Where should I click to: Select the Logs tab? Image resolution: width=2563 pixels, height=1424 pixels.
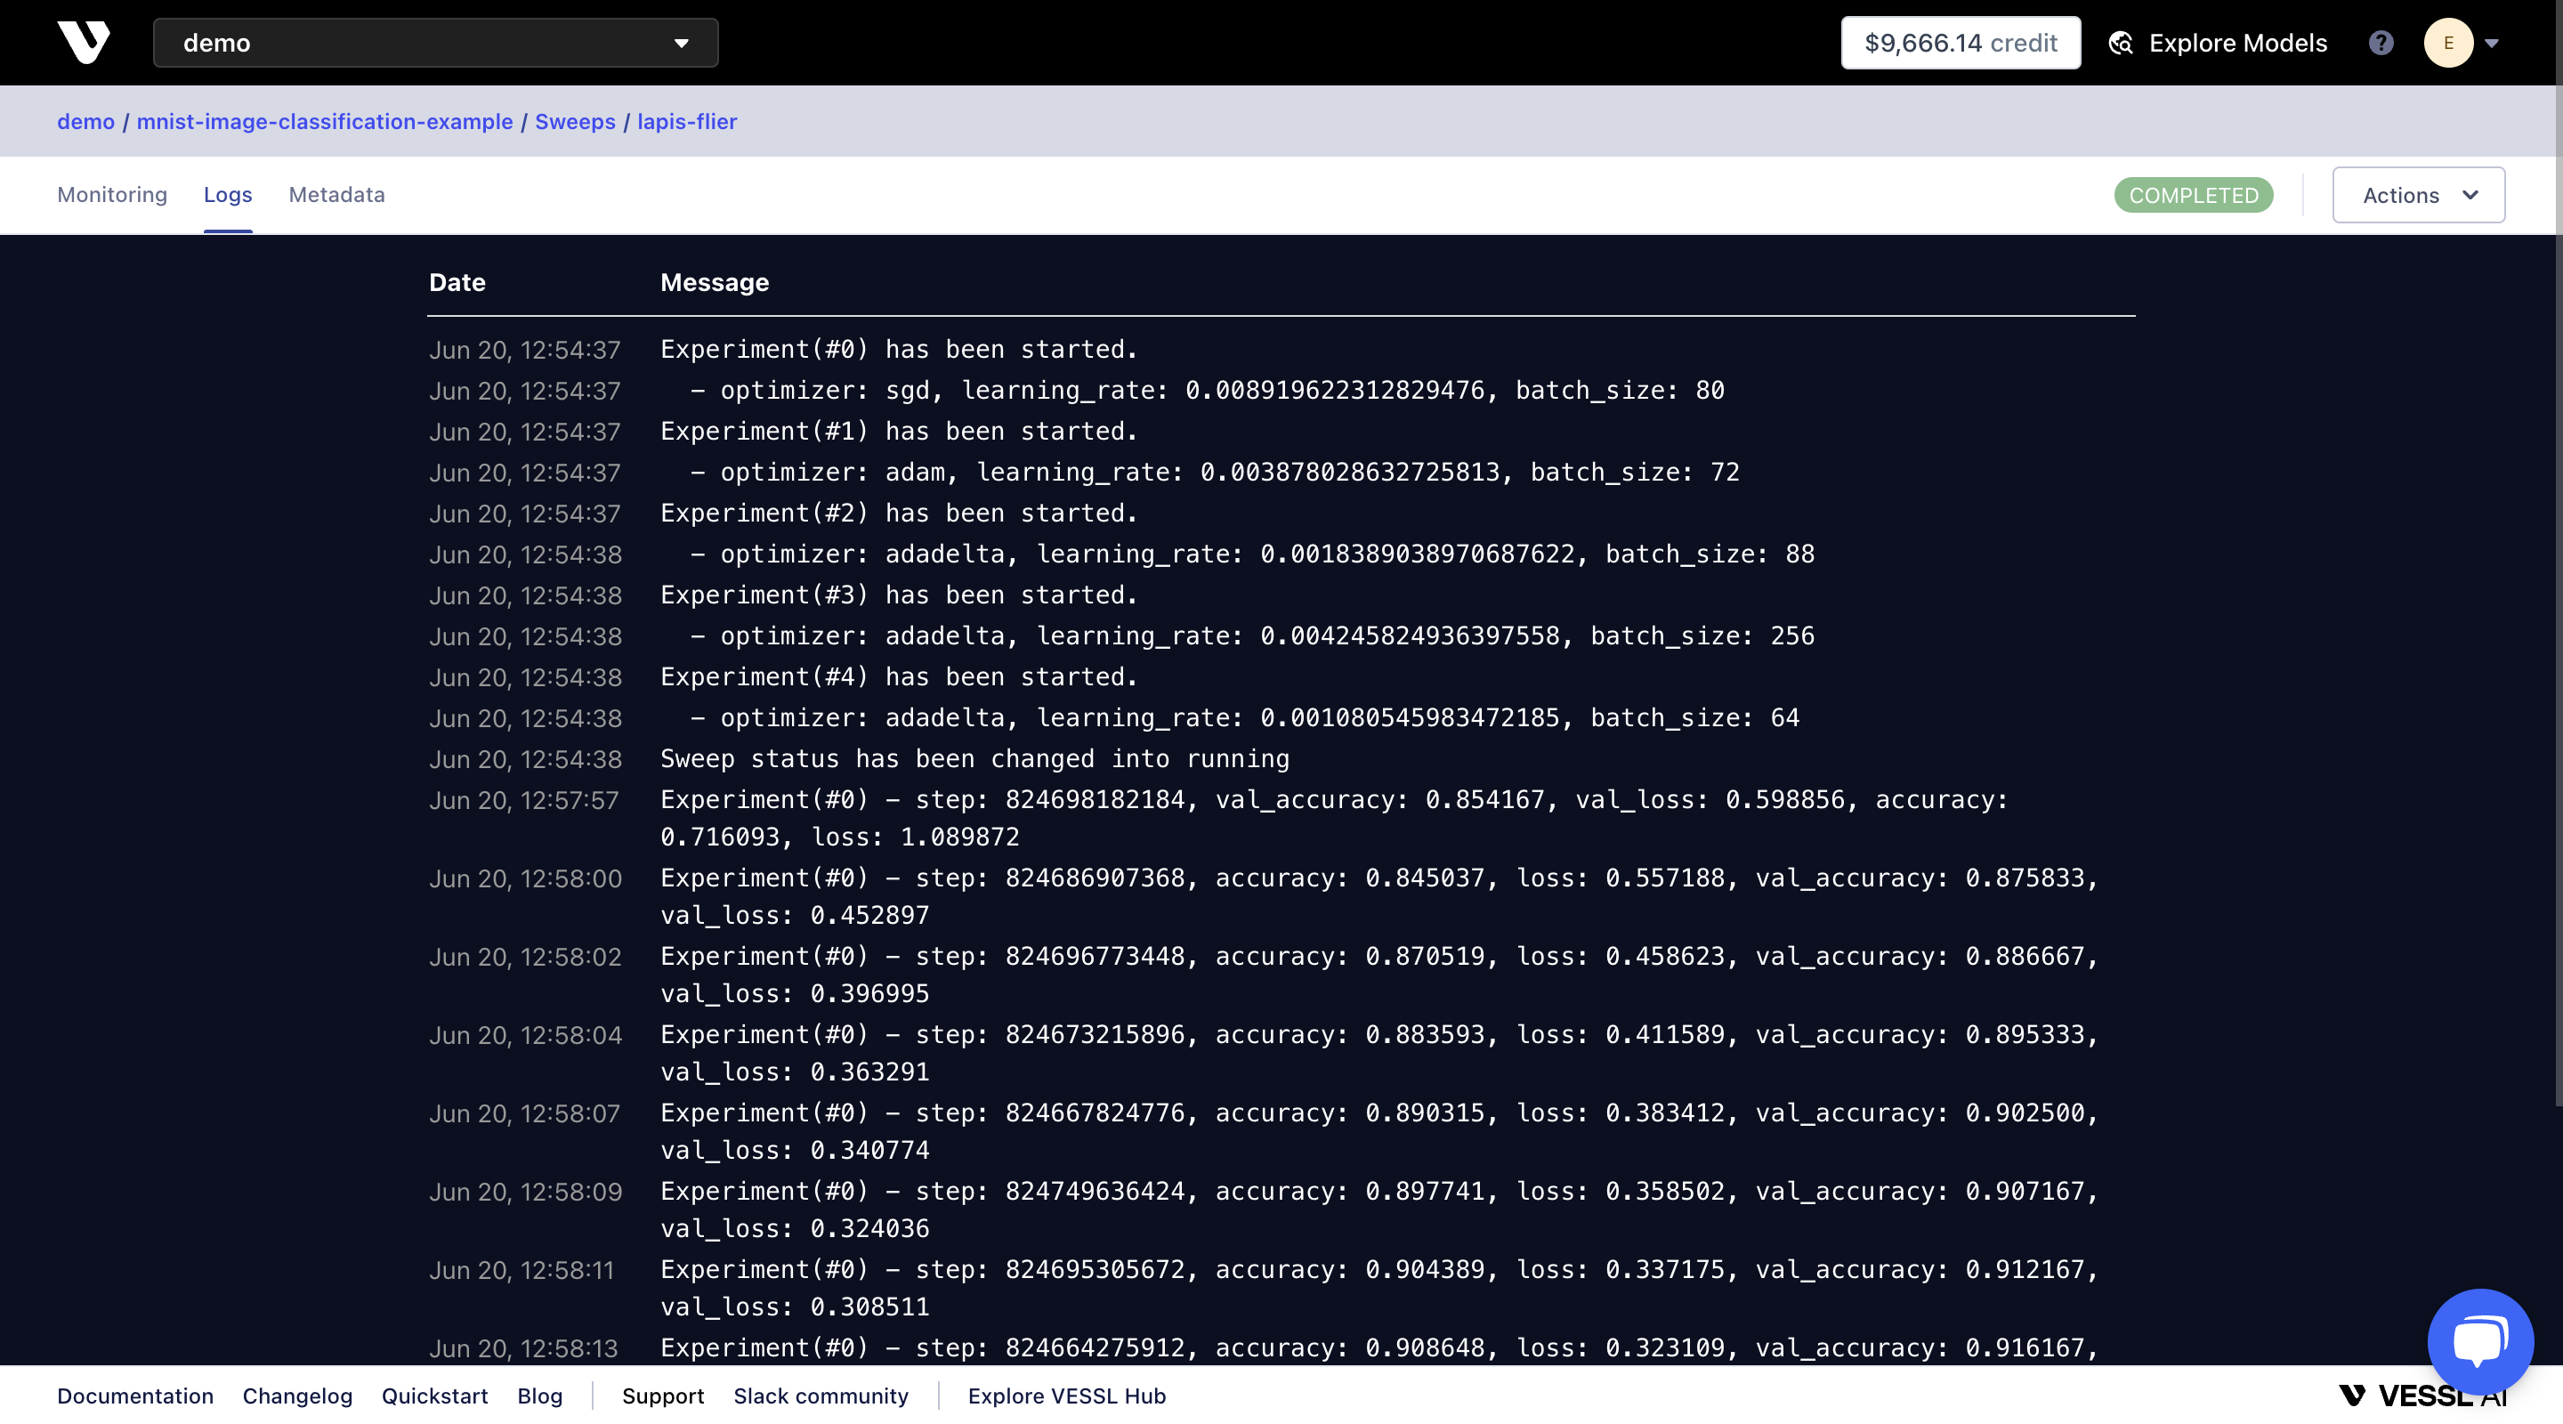click(x=228, y=195)
